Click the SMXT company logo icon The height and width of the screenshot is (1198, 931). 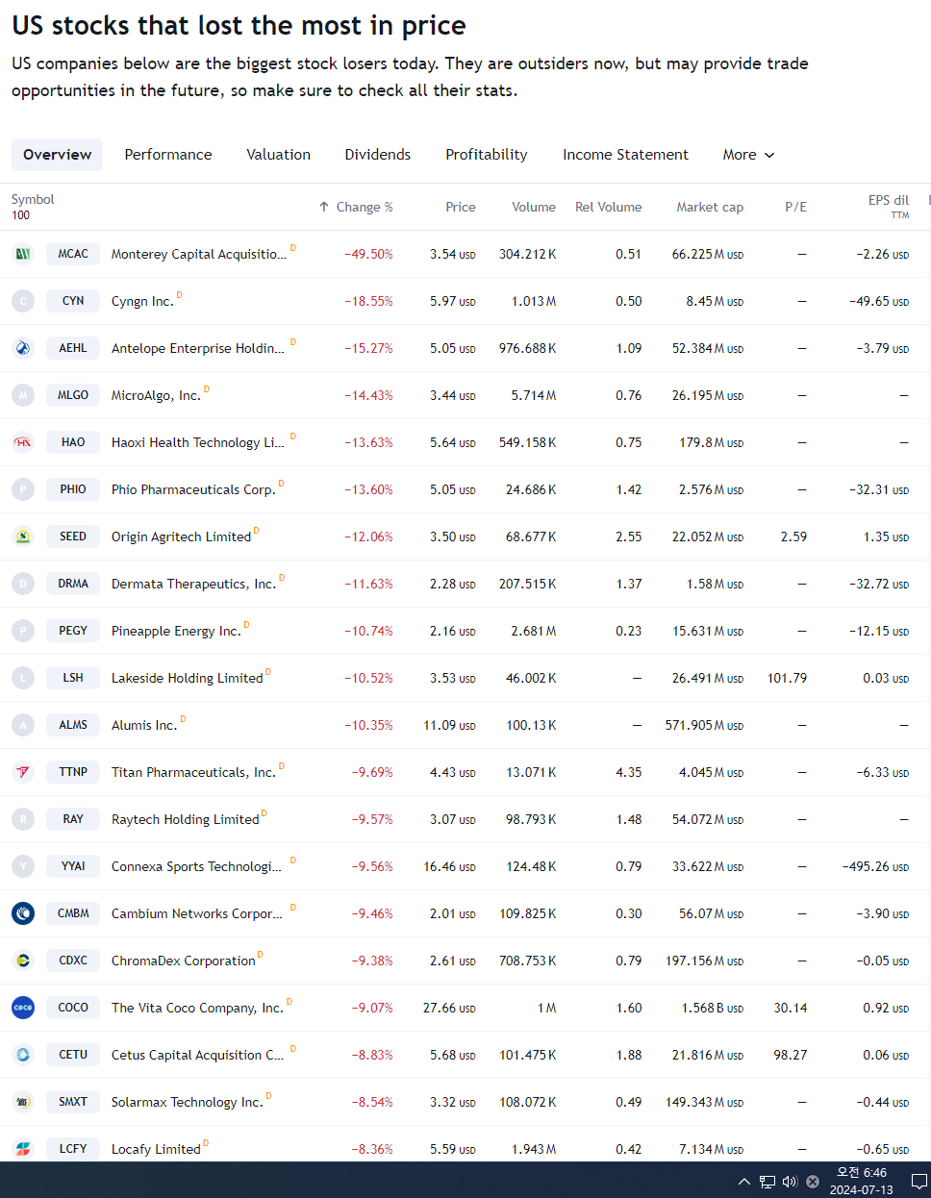click(x=23, y=1102)
